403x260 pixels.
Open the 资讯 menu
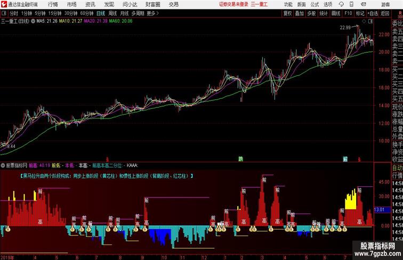pos(90,4)
